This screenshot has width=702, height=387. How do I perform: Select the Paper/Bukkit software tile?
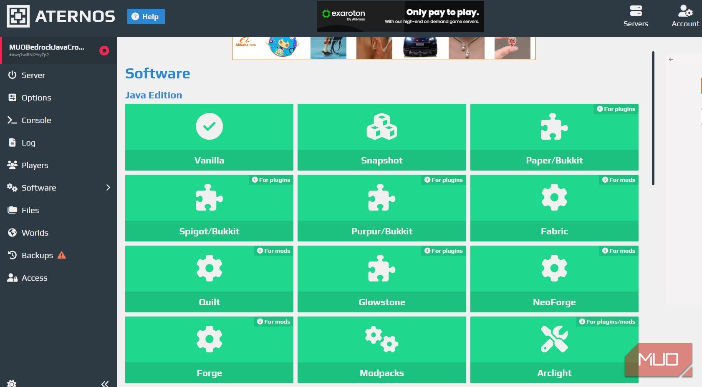[554, 137]
